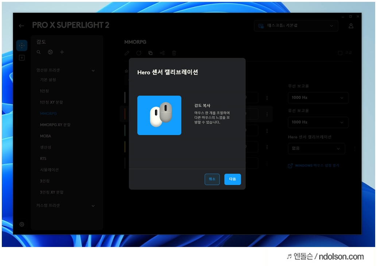The width and height of the screenshot is (377, 266).
Task: Click the yellow DPI color bar
Action: [125, 147]
